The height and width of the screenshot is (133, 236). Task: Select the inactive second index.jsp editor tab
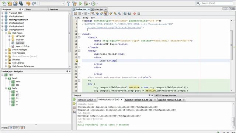click(98, 9)
